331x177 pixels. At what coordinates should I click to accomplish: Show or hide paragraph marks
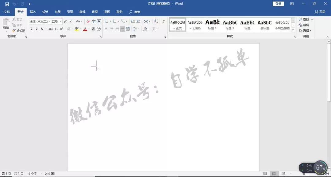click(x=164, y=21)
